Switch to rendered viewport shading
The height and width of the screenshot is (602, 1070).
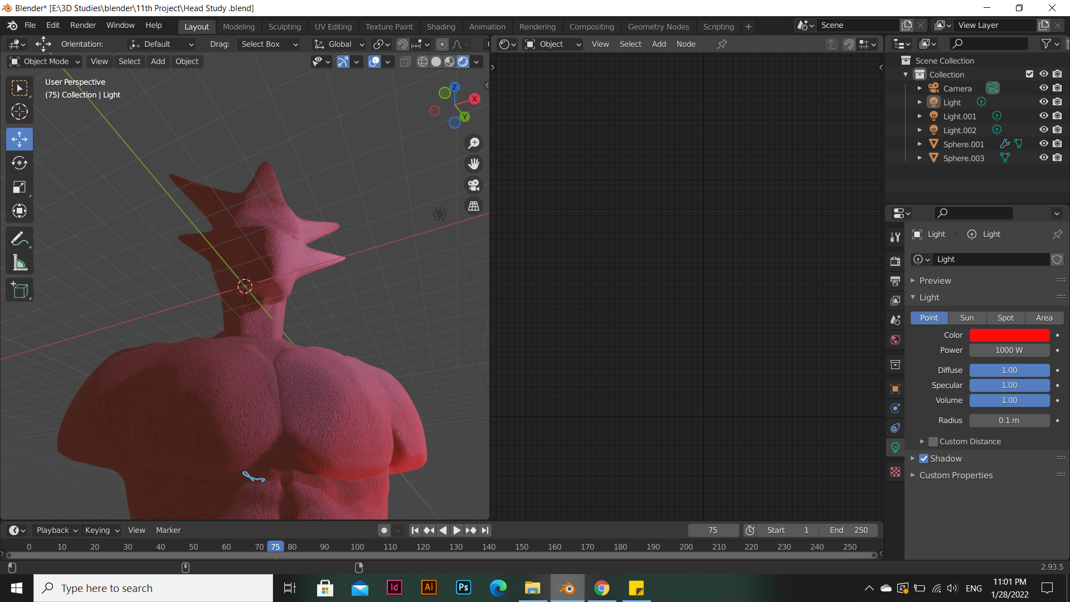click(463, 62)
